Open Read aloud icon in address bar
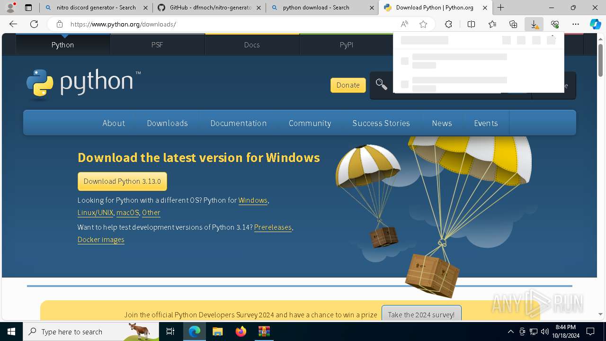The height and width of the screenshot is (341, 606). point(404,24)
